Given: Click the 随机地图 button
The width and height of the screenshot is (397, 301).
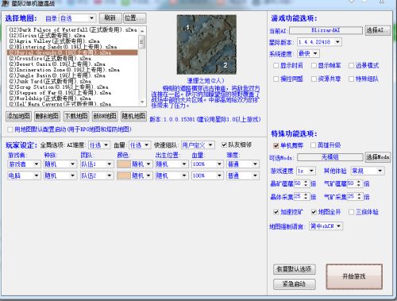Looking at the screenshot, I should click(x=133, y=116).
